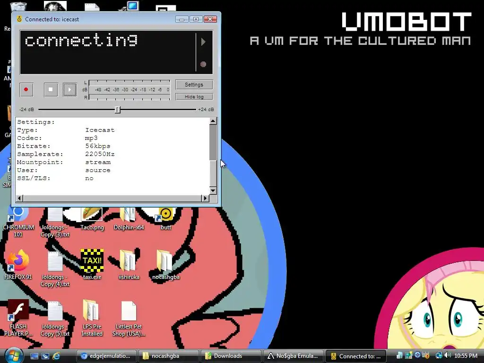This screenshot has width=484, height=363.
Task: Open butt Settings
Action: pyautogui.click(x=194, y=85)
